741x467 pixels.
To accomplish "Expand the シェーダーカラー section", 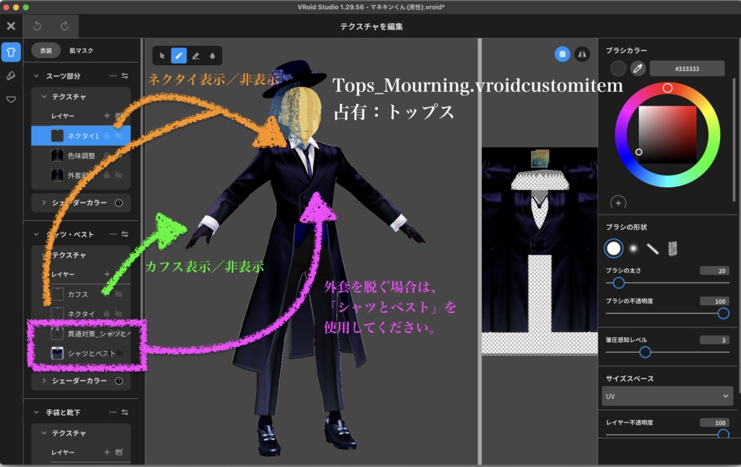I will pyautogui.click(x=43, y=202).
